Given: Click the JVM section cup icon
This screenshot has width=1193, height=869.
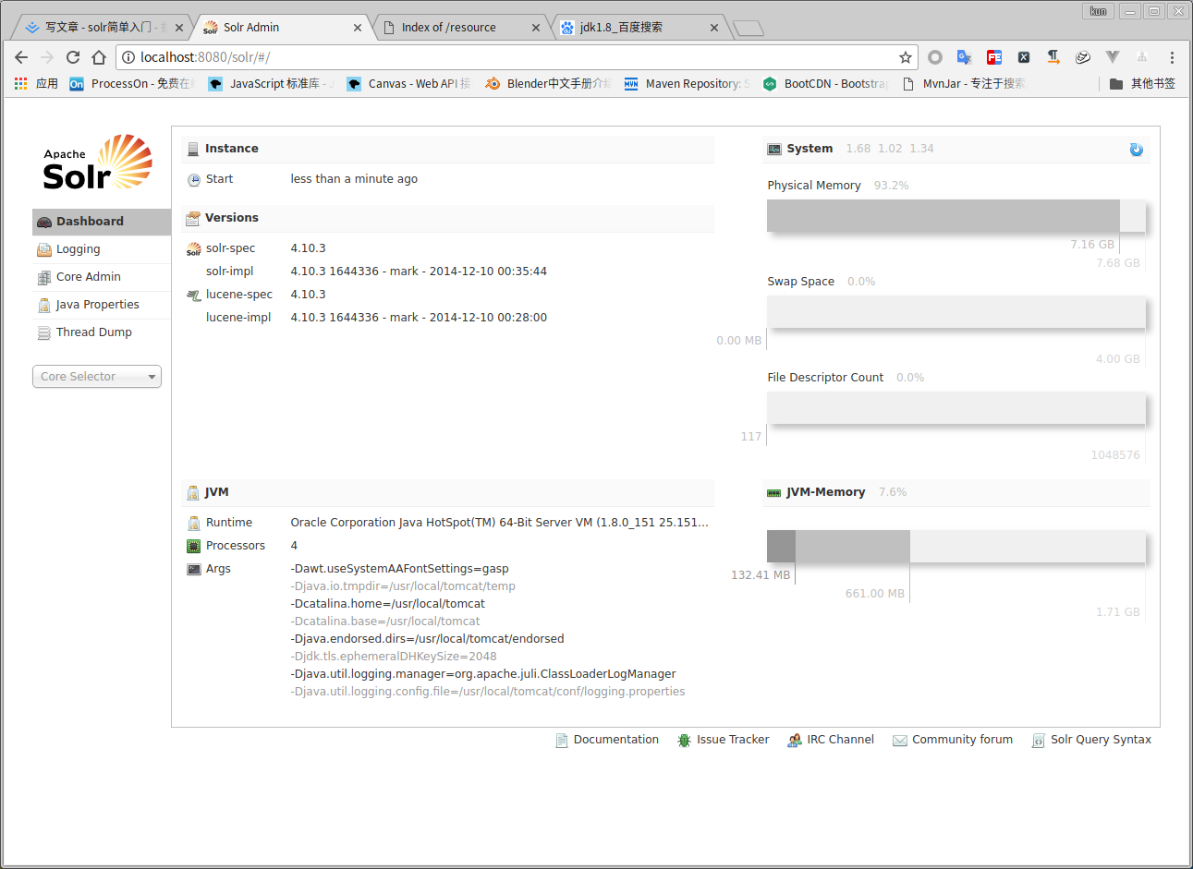Looking at the screenshot, I should (193, 493).
